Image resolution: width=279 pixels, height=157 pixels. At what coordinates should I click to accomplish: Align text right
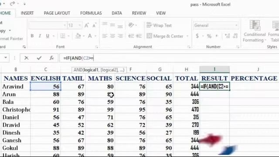[x=120, y=36]
